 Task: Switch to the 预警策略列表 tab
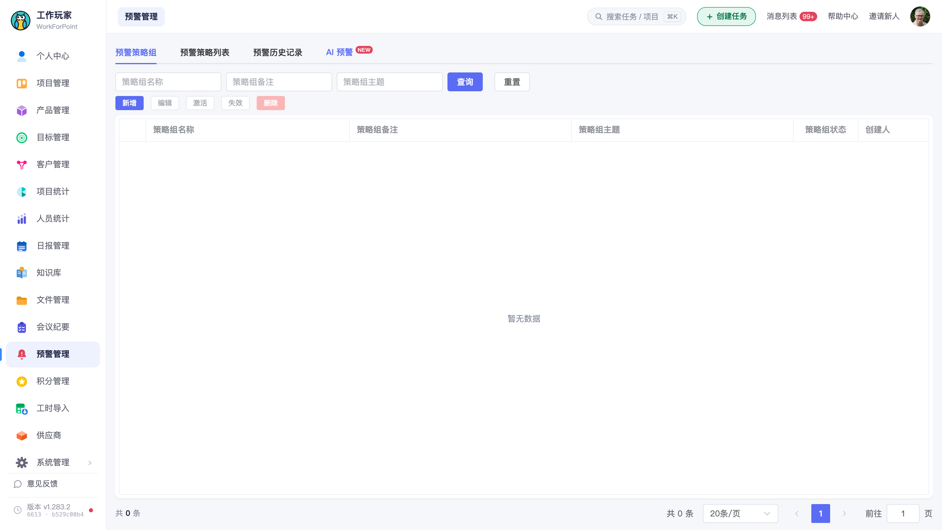point(204,52)
